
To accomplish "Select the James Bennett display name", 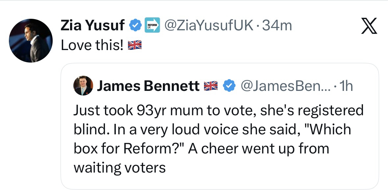I will point(147,86).
